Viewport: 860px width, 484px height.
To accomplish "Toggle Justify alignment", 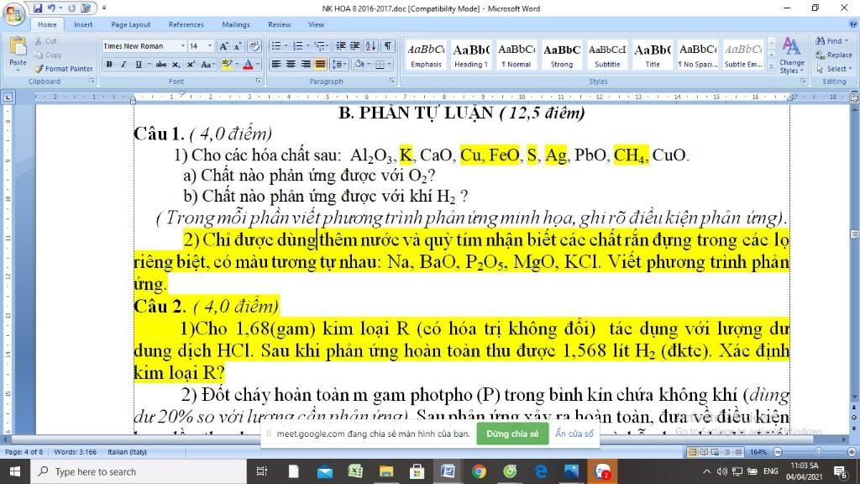I will (x=320, y=64).
